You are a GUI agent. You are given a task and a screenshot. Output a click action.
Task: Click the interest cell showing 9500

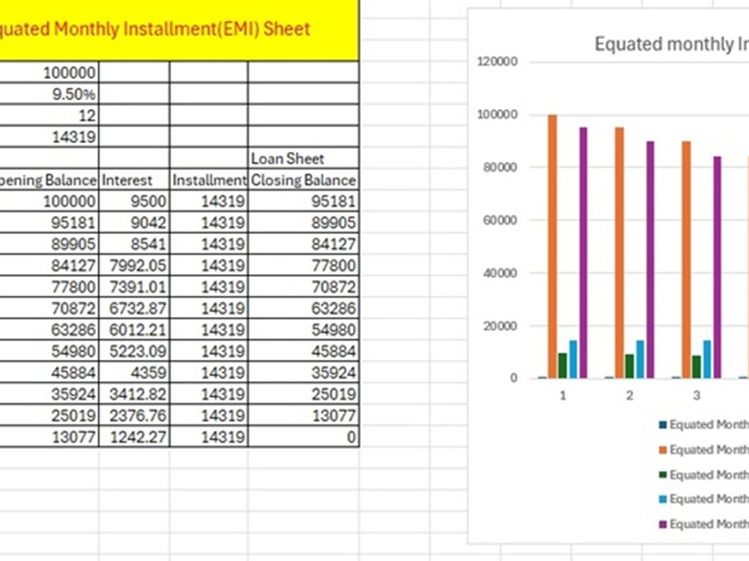click(134, 201)
